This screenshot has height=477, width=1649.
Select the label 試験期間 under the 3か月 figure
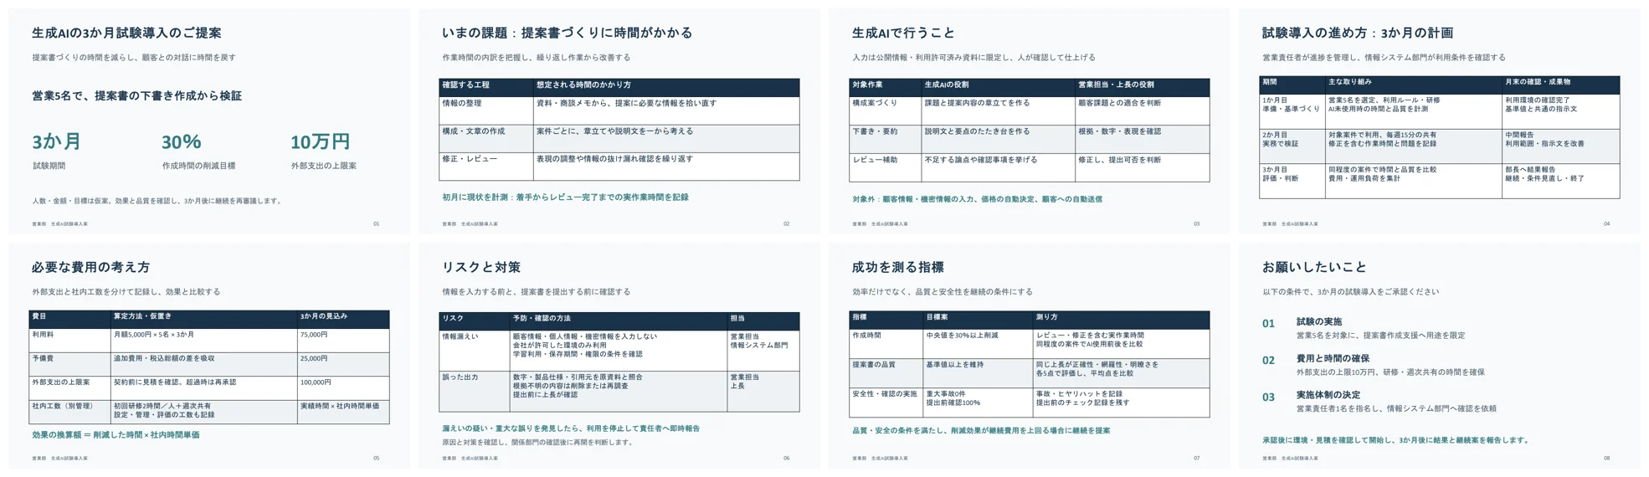(49, 166)
